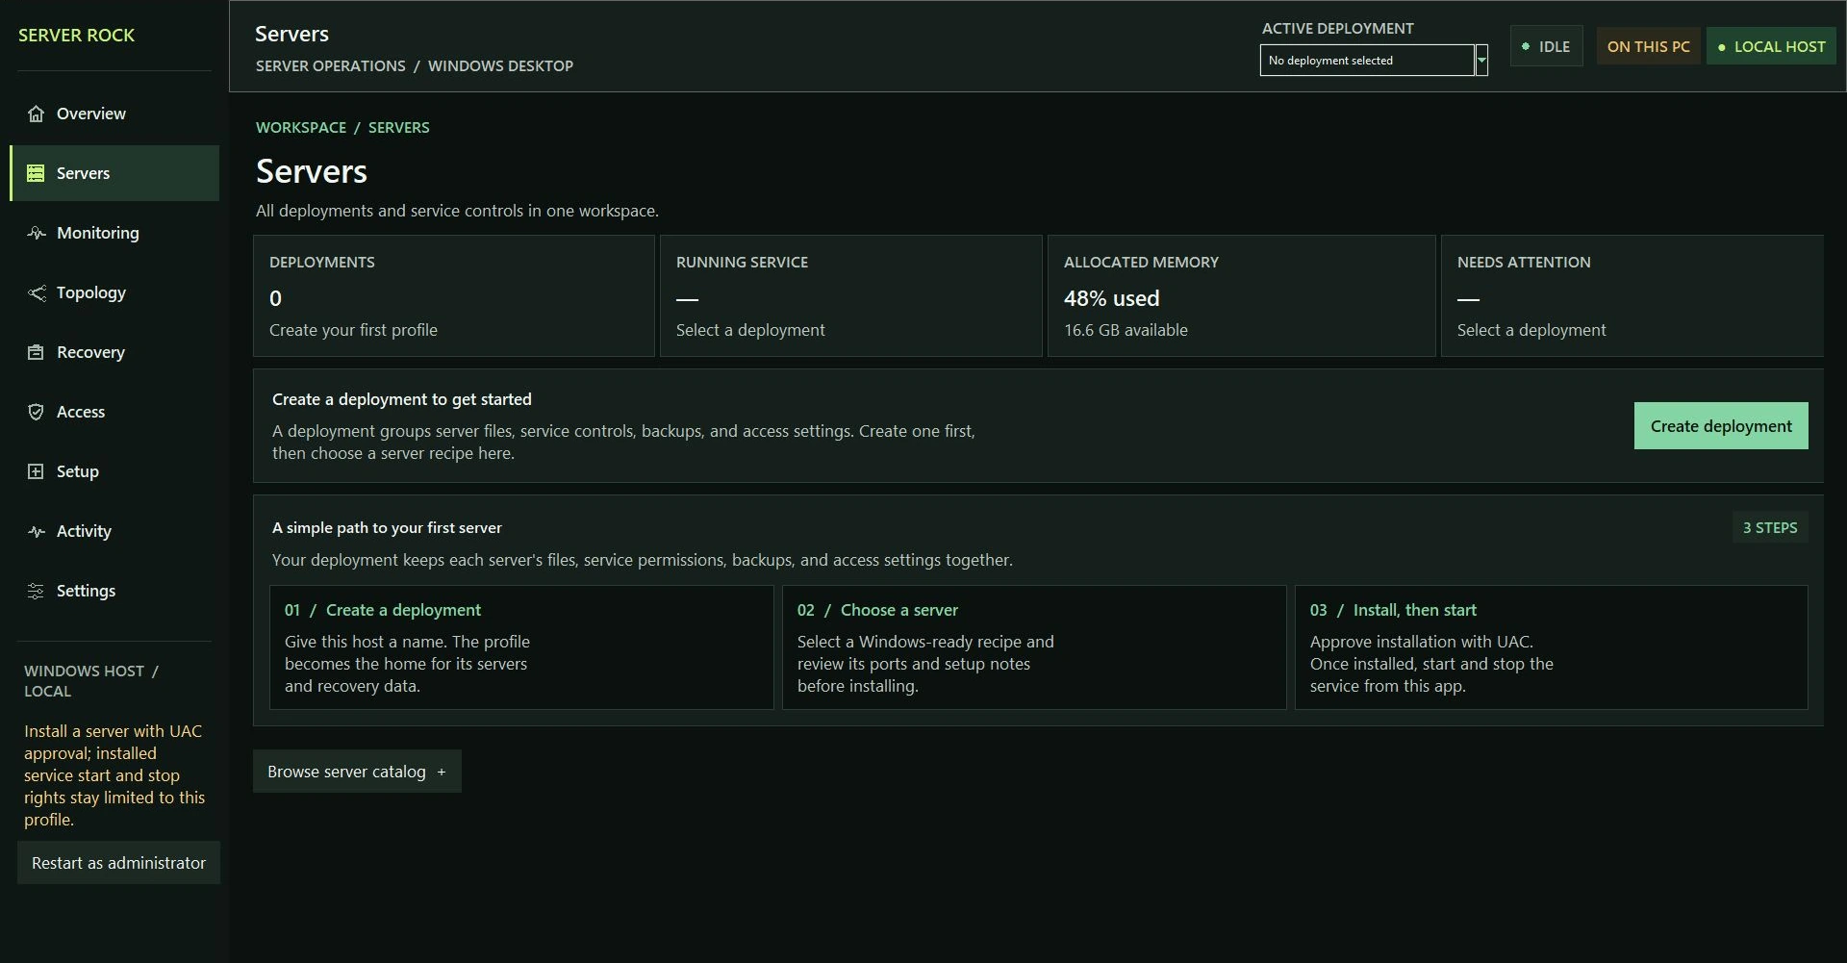Click the Create deployment button
Image resolution: width=1847 pixels, height=963 pixels.
[1721, 426]
